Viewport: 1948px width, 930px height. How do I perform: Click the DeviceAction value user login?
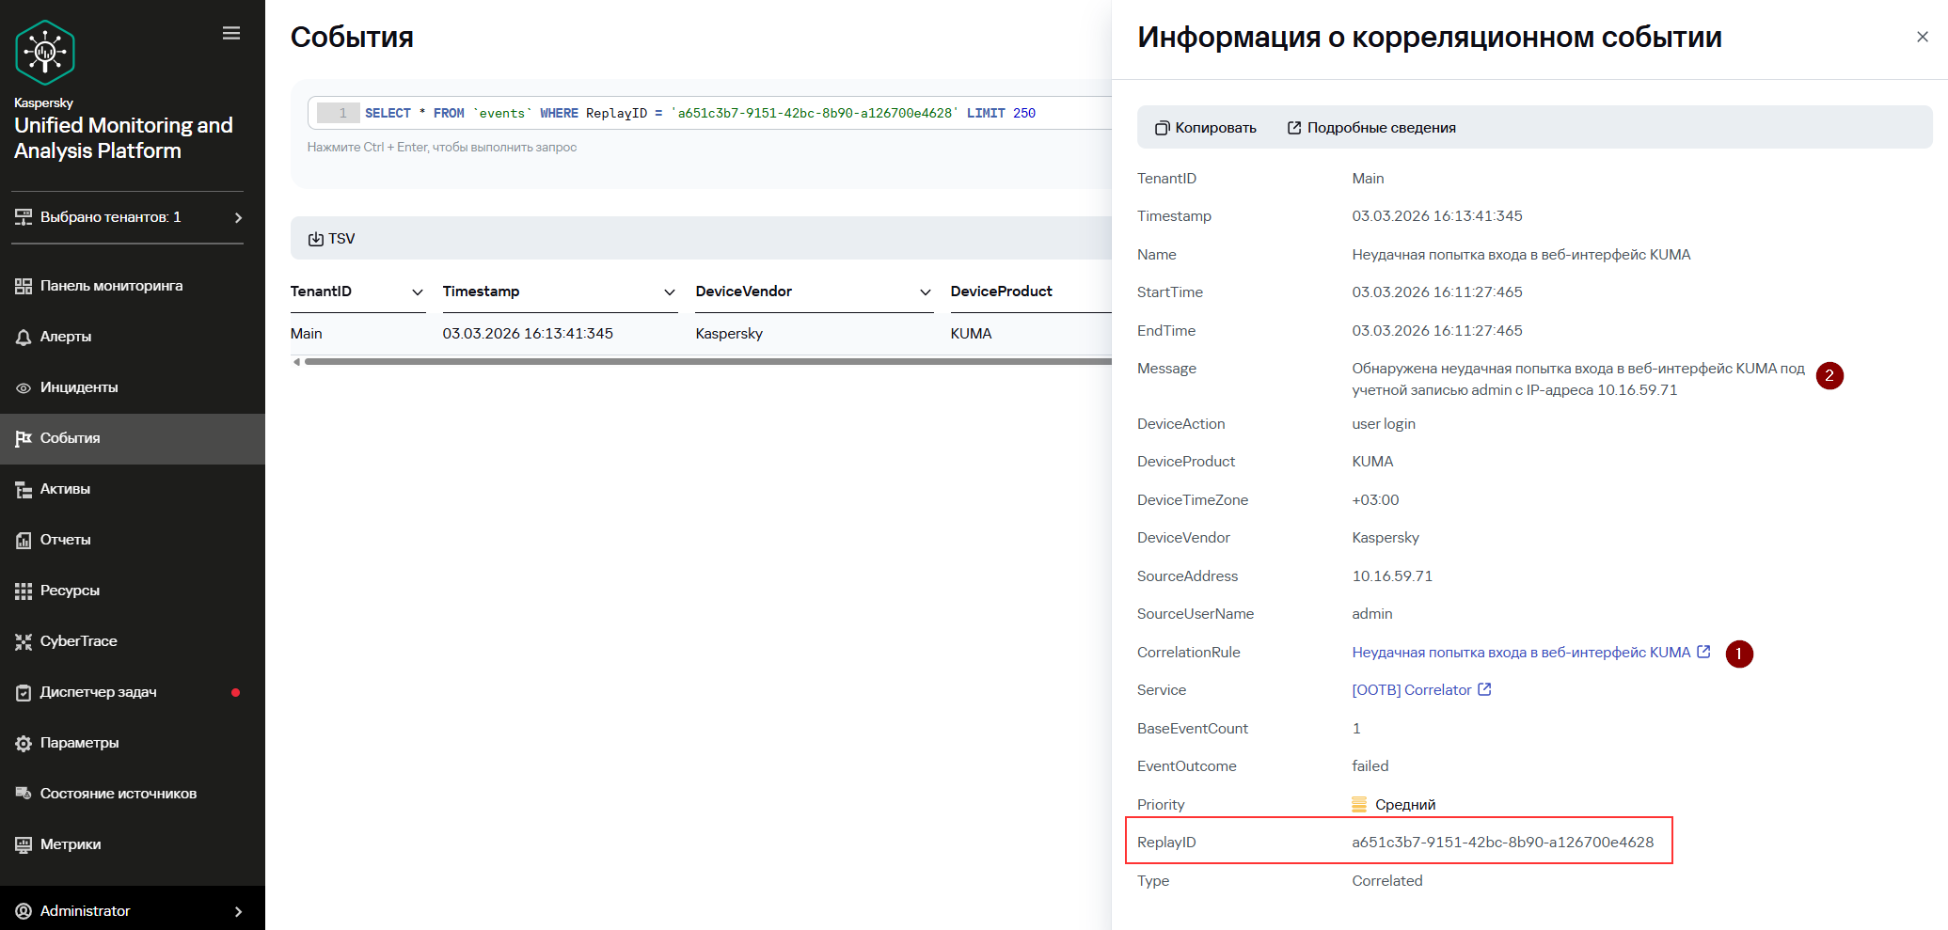pyautogui.click(x=1383, y=423)
